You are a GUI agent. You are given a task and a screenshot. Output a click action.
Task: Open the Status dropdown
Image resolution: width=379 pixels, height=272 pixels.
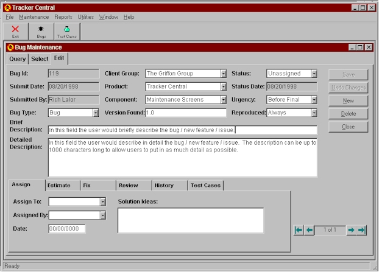[314, 74]
